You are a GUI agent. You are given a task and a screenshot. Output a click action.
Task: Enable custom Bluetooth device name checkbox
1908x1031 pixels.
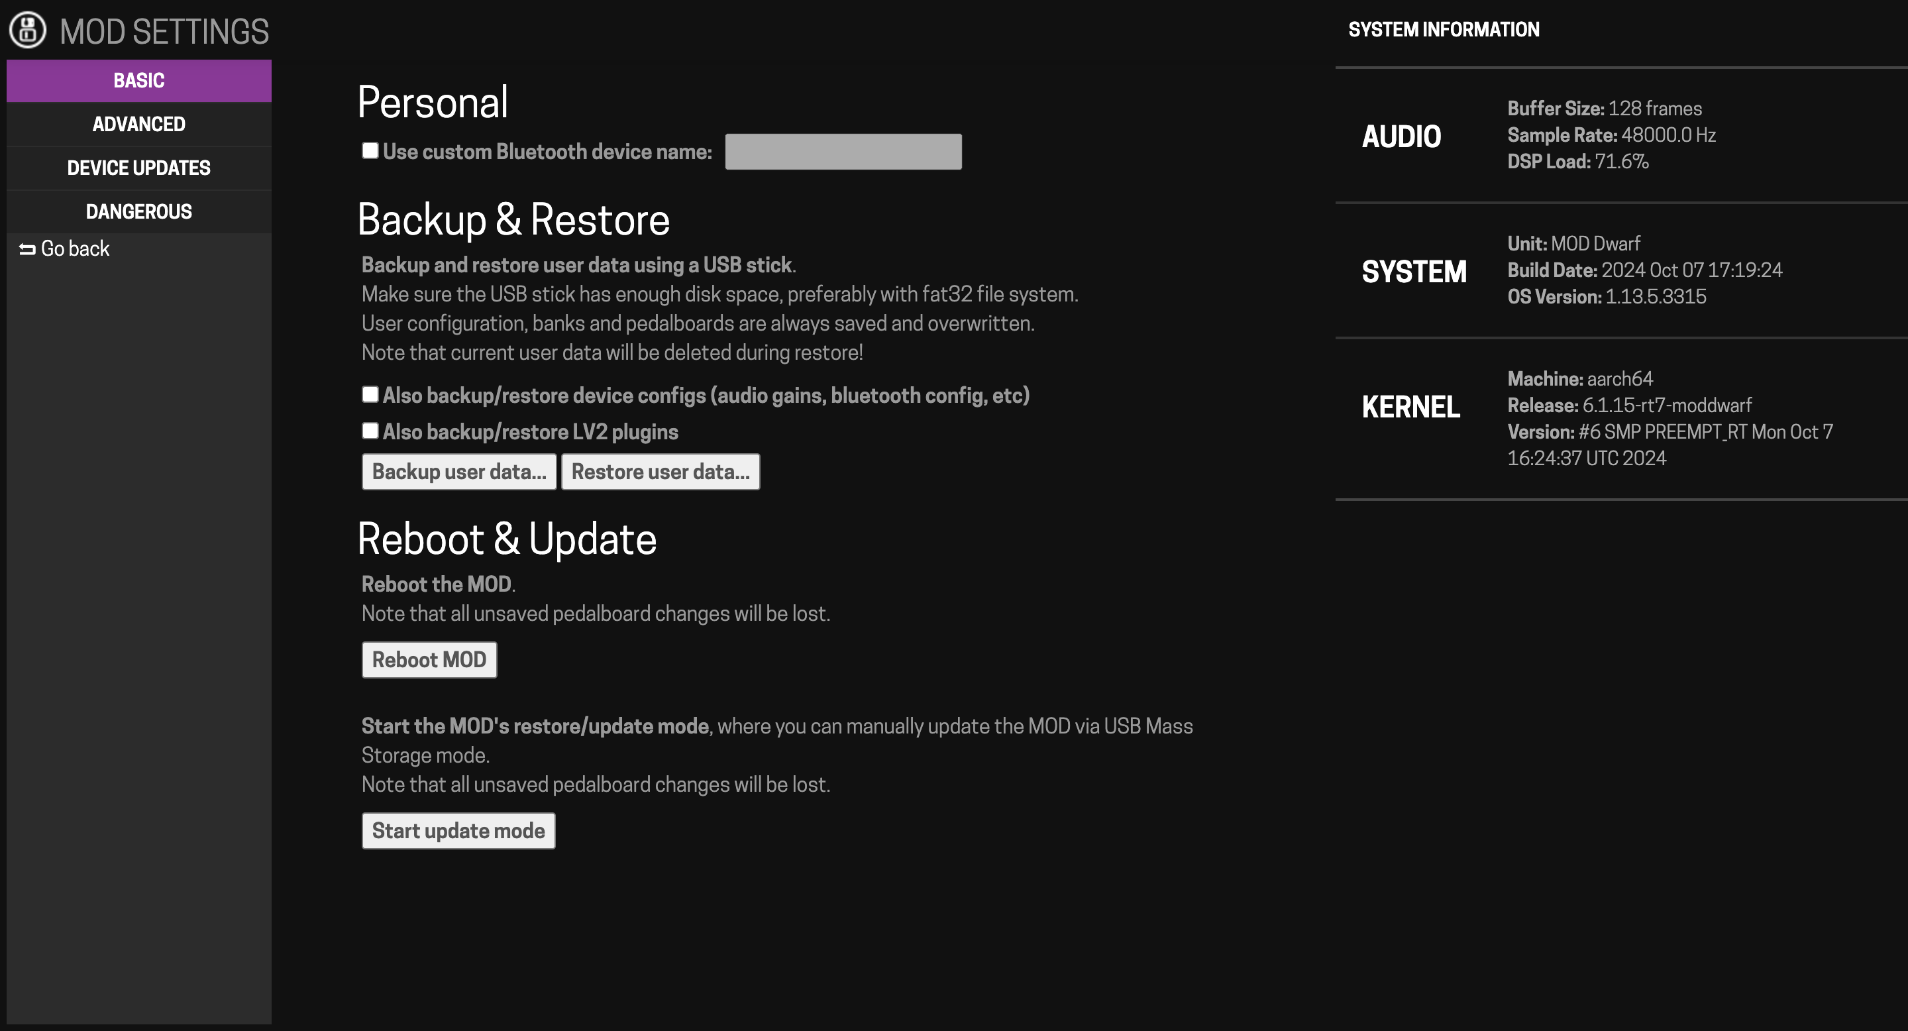[370, 151]
